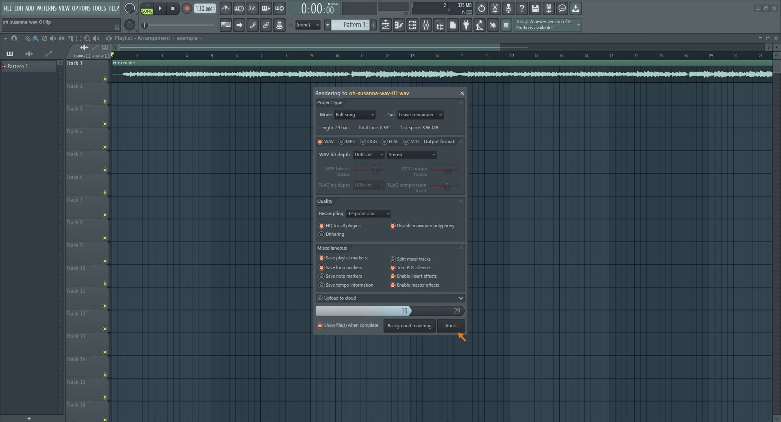The image size is (781, 422).
Task: Open the playlist view icon
Action: [x=386, y=25]
